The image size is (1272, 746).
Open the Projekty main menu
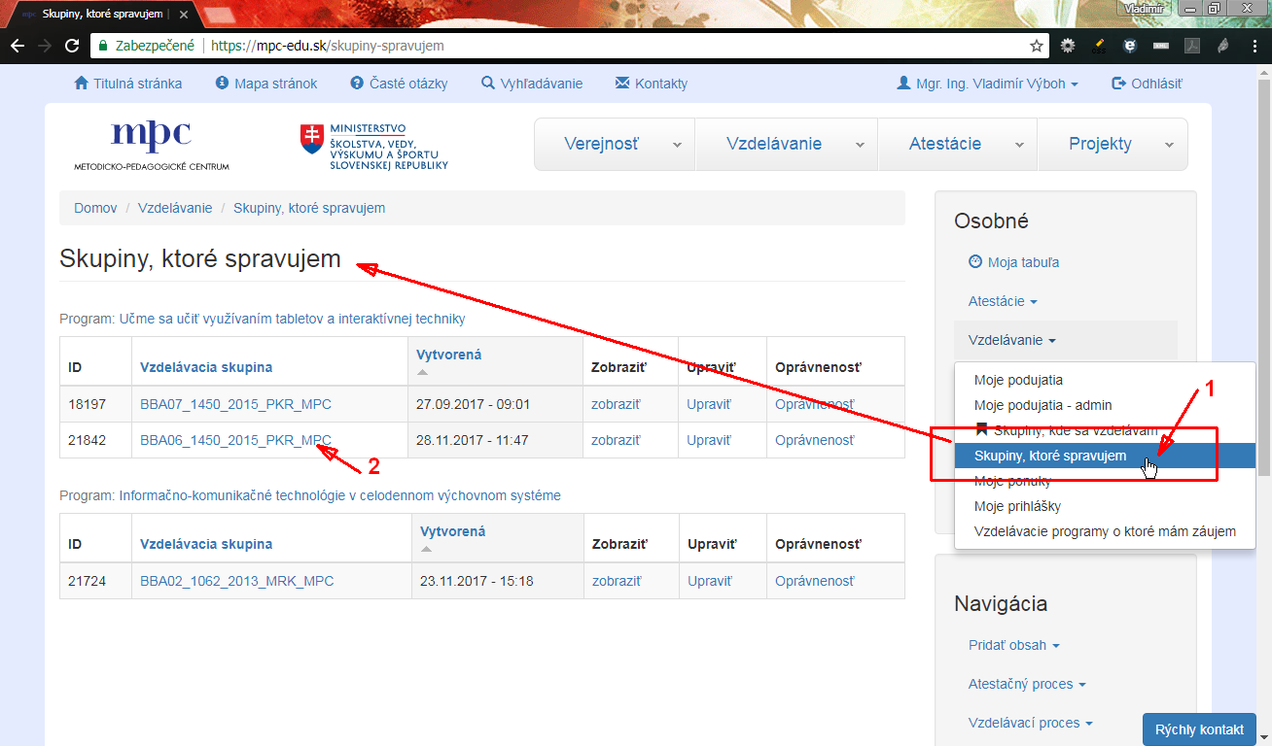[1113, 144]
